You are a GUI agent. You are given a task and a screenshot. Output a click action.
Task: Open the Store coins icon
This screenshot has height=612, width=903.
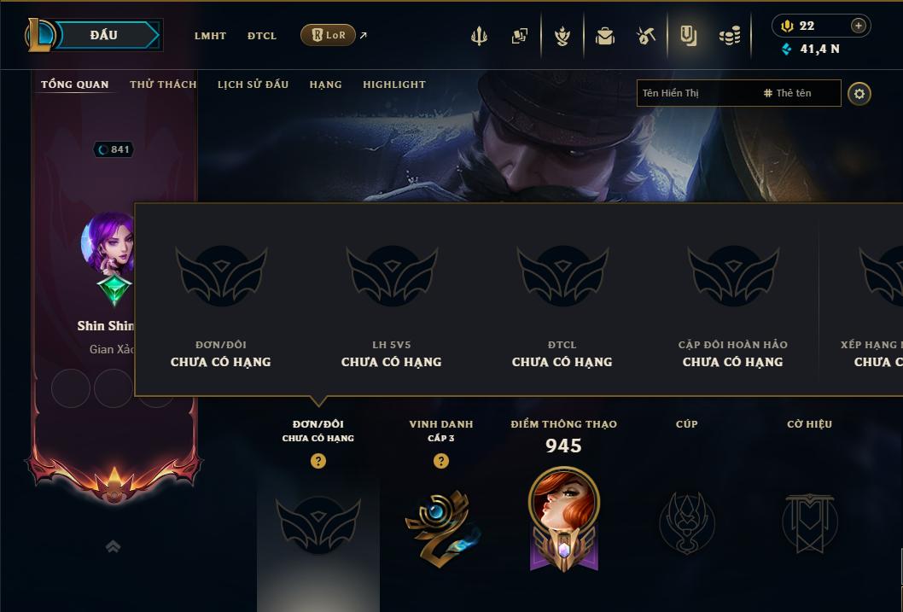coord(730,37)
